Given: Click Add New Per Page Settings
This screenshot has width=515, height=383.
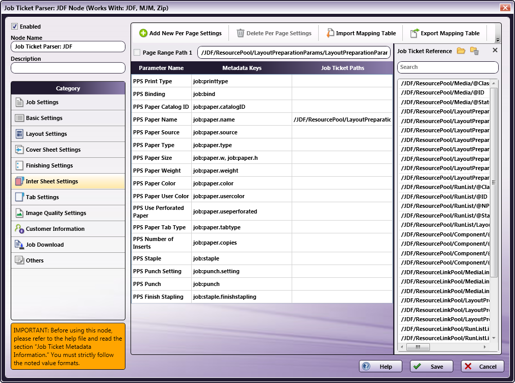Looking at the screenshot, I should pyautogui.click(x=185, y=33).
